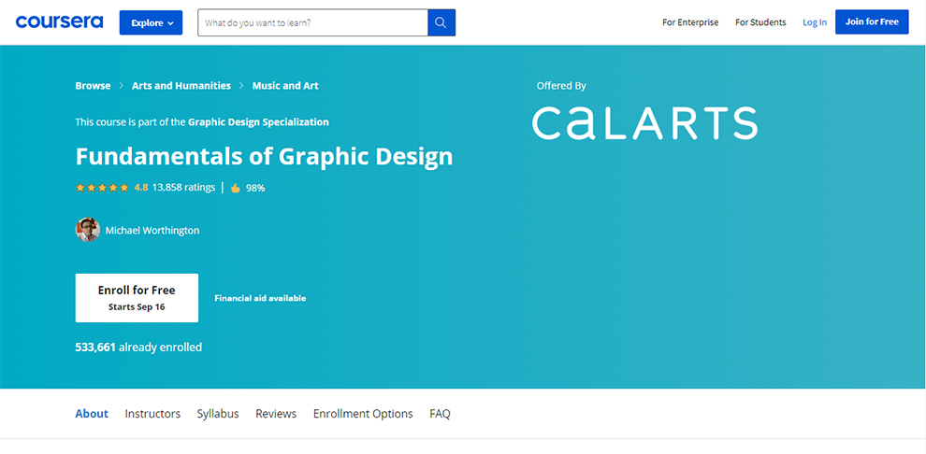Switch to the Instructors tab
The width and height of the screenshot is (926, 454).
point(152,414)
